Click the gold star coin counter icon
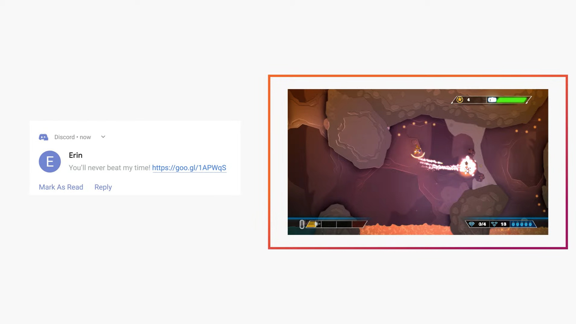 click(x=460, y=100)
